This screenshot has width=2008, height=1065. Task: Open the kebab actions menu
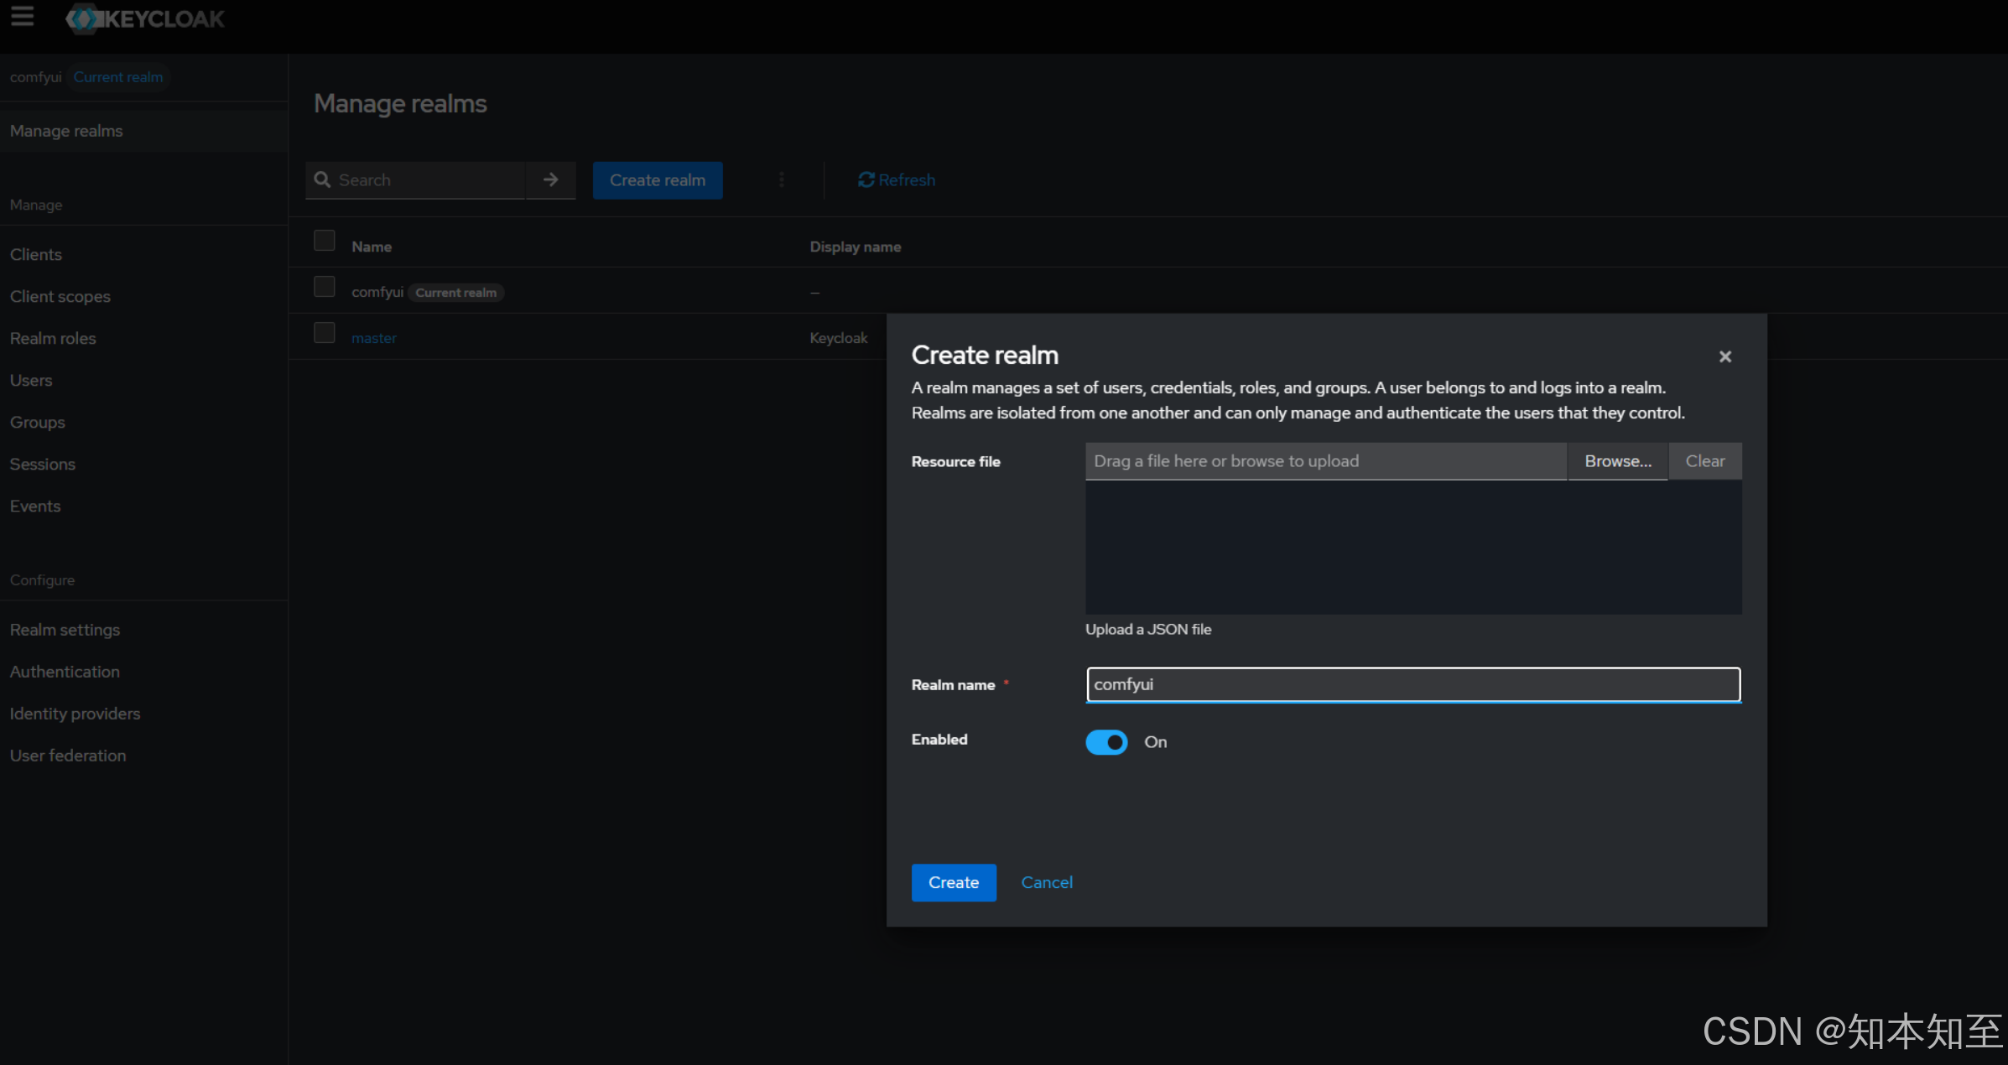coord(781,179)
